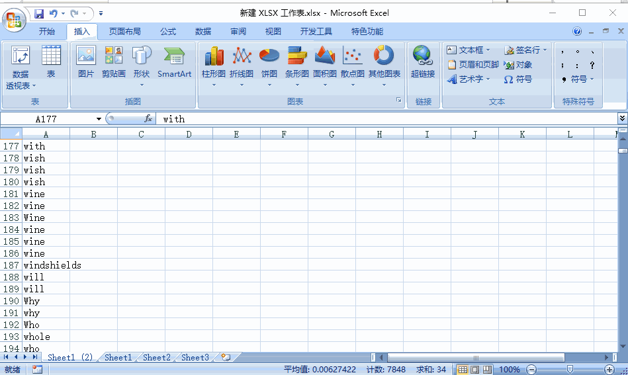
Task: Open the 审阅 (Review) tab
Action: pos(238,31)
